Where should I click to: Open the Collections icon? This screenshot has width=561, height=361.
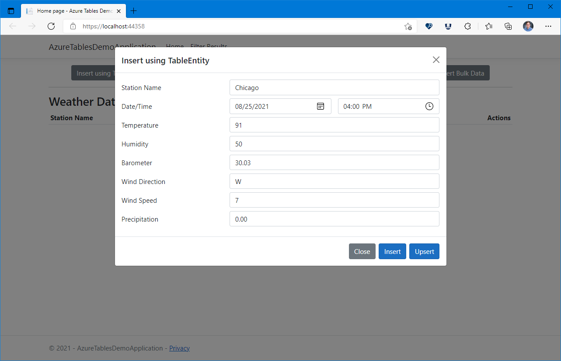point(508,26)
